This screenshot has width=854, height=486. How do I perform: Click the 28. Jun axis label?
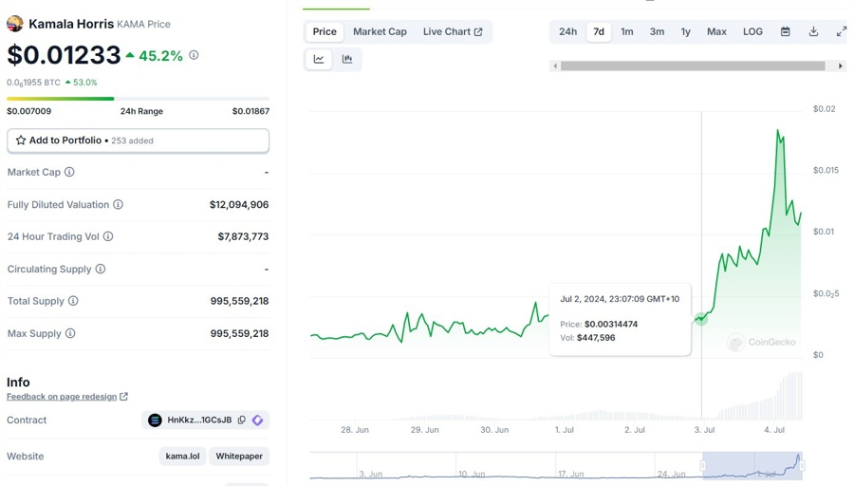pyautogui.click(x=355, y=430)
